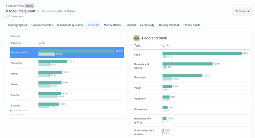This screenshot has width=255, height=138.
Task: Click the 15.80% Science comparison bar
Action: pyautogui.click(x=48, y=97)
